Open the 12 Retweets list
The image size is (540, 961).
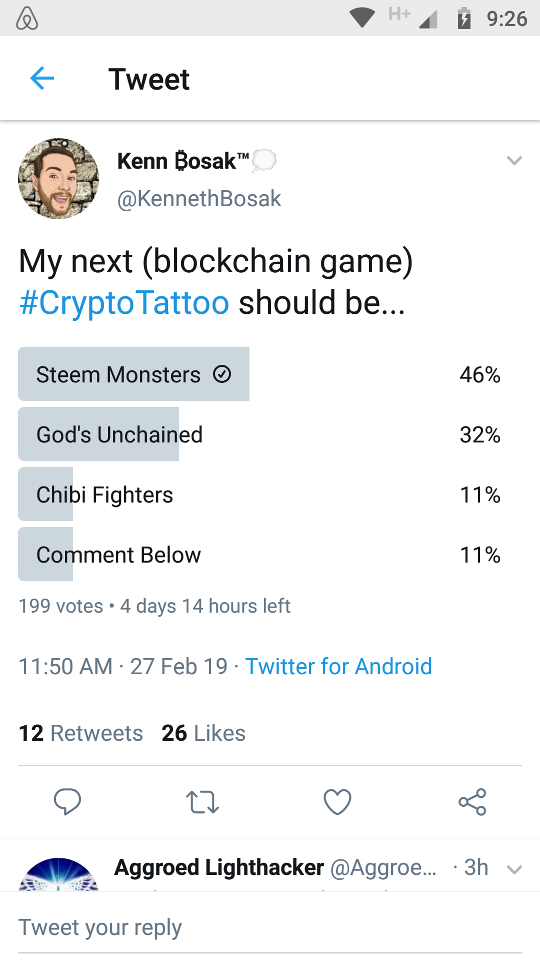point(81,733)
